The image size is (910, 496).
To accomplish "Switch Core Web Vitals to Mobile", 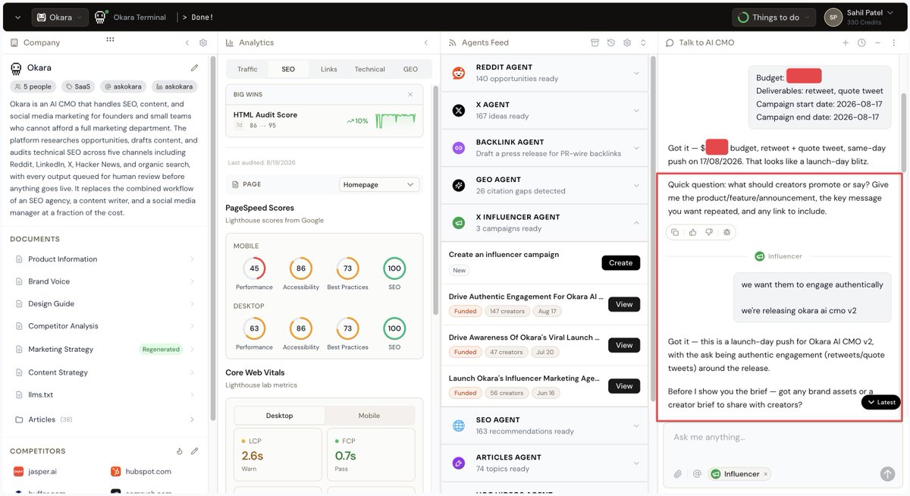I will (369, 416).
